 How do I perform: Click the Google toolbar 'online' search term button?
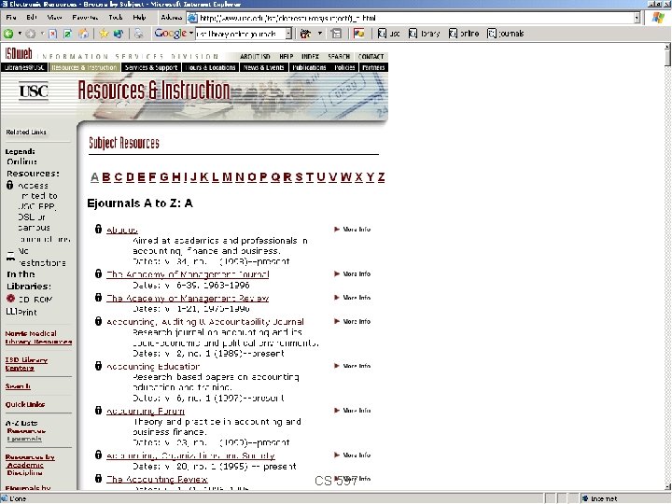464,34
